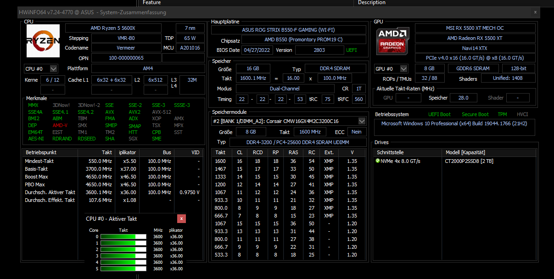Viewport: 554px width, 279px height.
Task: Click the Codename Vermeer field
Action: tap(126, 48)
